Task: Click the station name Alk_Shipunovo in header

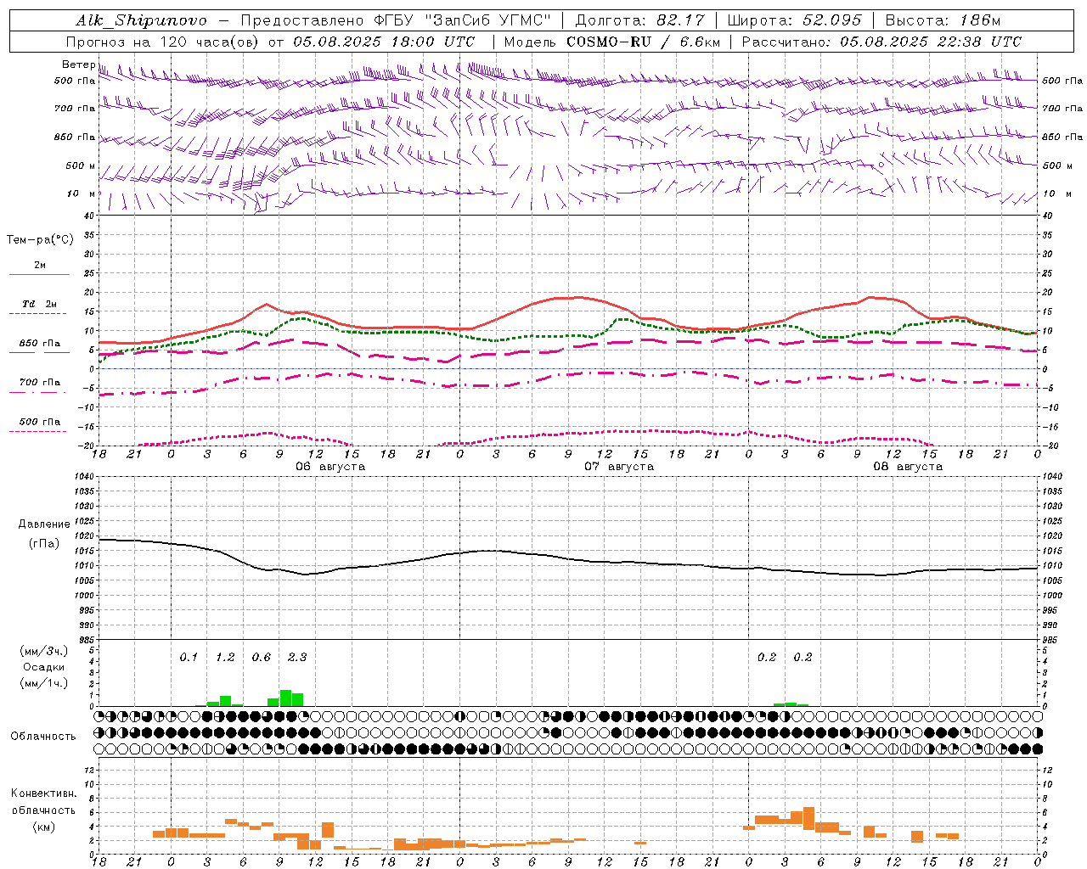Action: [141, 20]
